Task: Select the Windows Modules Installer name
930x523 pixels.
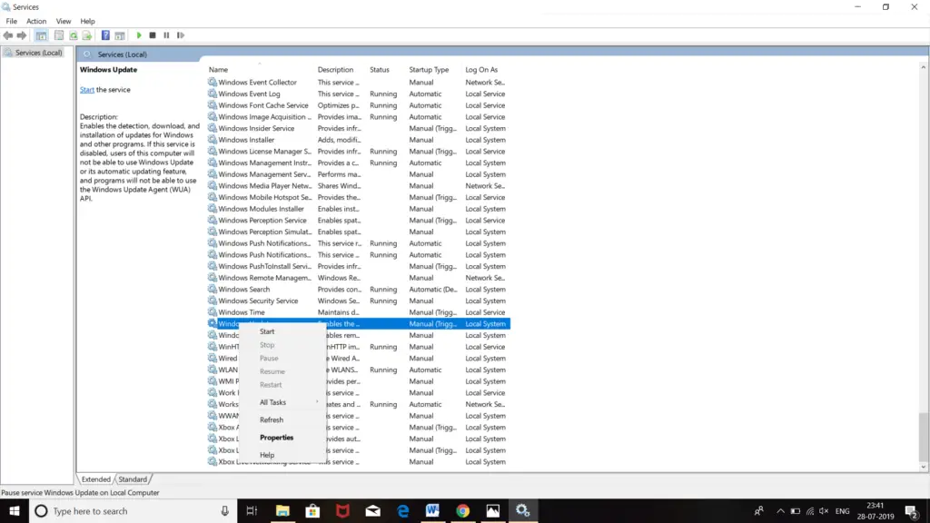Action: coord(261,209)
